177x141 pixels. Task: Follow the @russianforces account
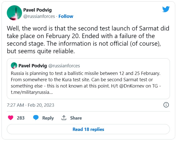pyautogui.click(x=66, y=16)
